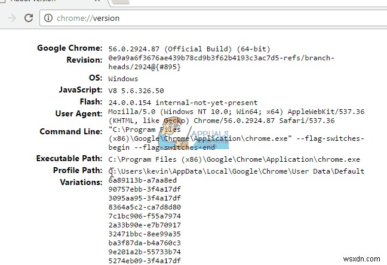Click the JavaScript label
The height and width of the screenshot is (265, 387).
[x=81, y=90]
